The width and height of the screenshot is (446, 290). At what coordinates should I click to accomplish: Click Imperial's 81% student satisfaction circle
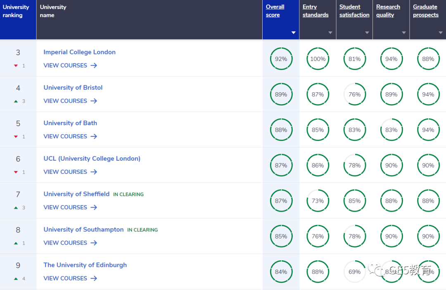(354, 59)
